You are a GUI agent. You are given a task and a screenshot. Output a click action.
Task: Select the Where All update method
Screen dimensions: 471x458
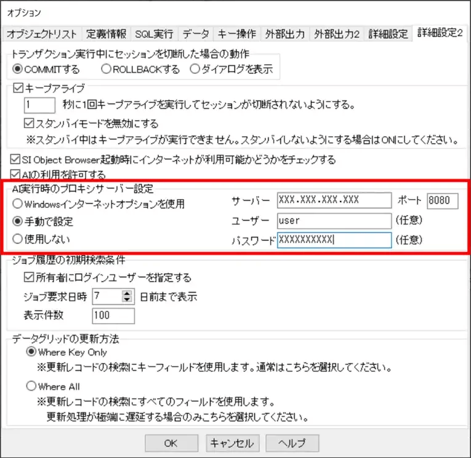tap(31, 386)
